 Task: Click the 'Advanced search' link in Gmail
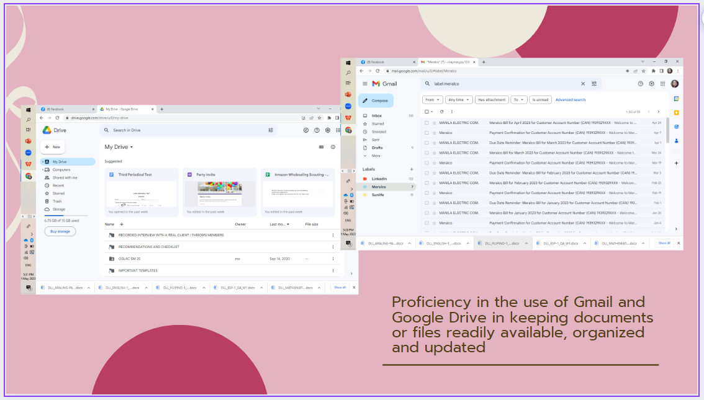570,100
